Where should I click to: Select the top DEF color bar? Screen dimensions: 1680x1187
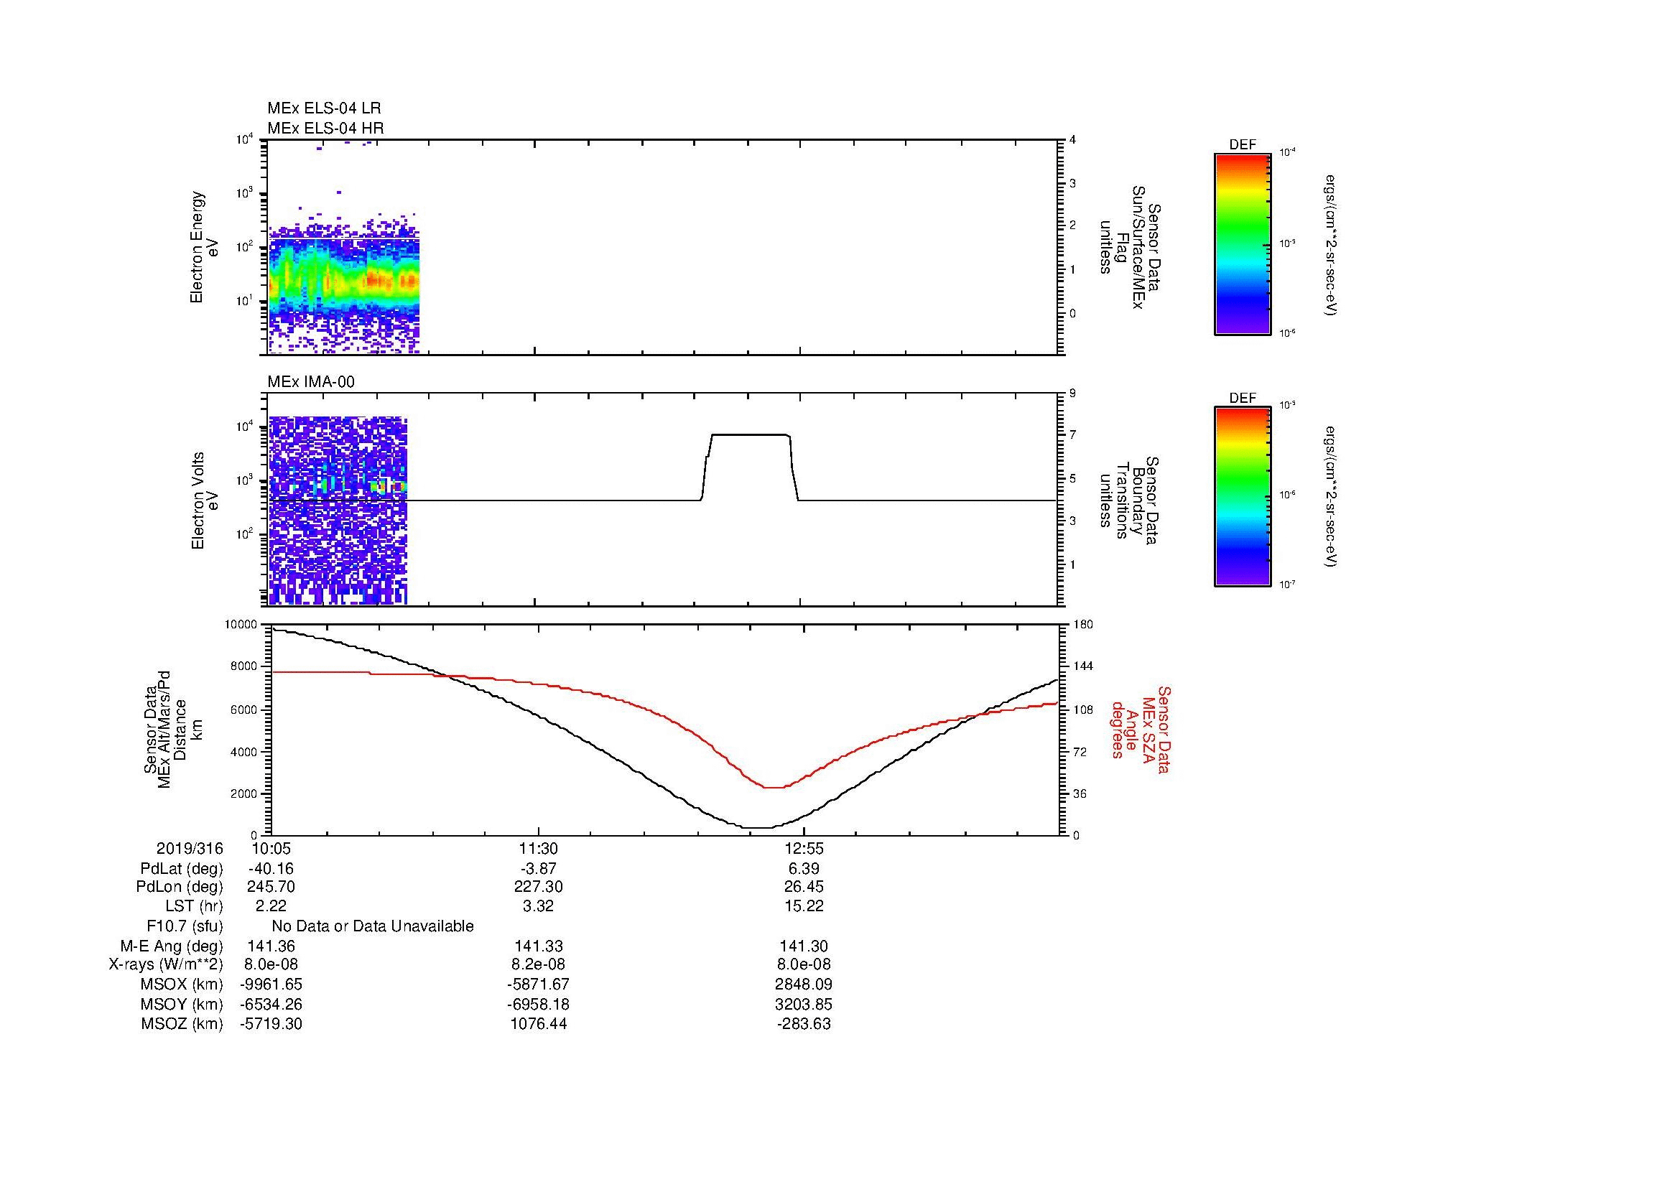pyautogui.click(x=1242, y=243)
